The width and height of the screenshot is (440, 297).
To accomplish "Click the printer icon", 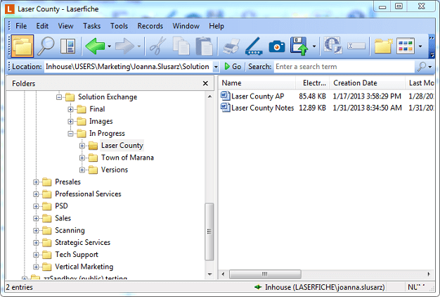I will (231, 46).
